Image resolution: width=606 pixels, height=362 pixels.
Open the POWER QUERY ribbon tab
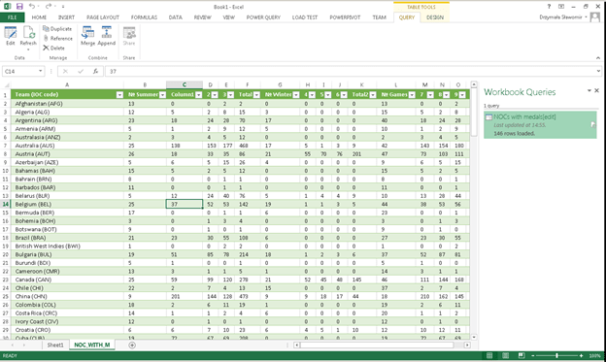tap(263, 17)
